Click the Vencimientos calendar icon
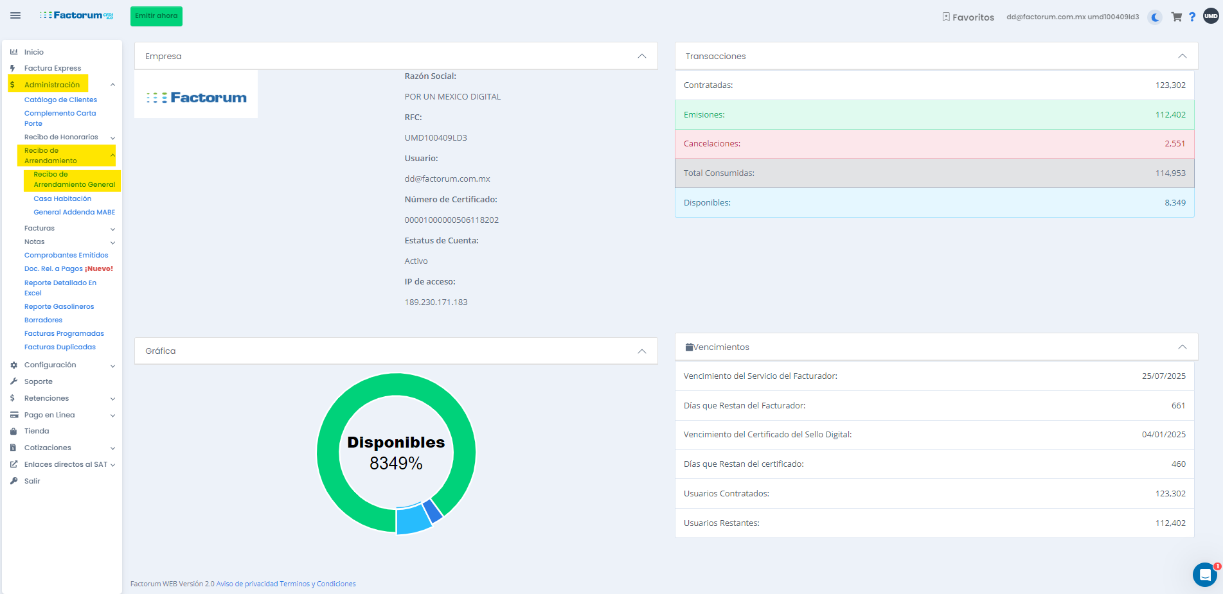This screenshot has width=1223, height=594. pyautogui.click(x=689, y=347)
